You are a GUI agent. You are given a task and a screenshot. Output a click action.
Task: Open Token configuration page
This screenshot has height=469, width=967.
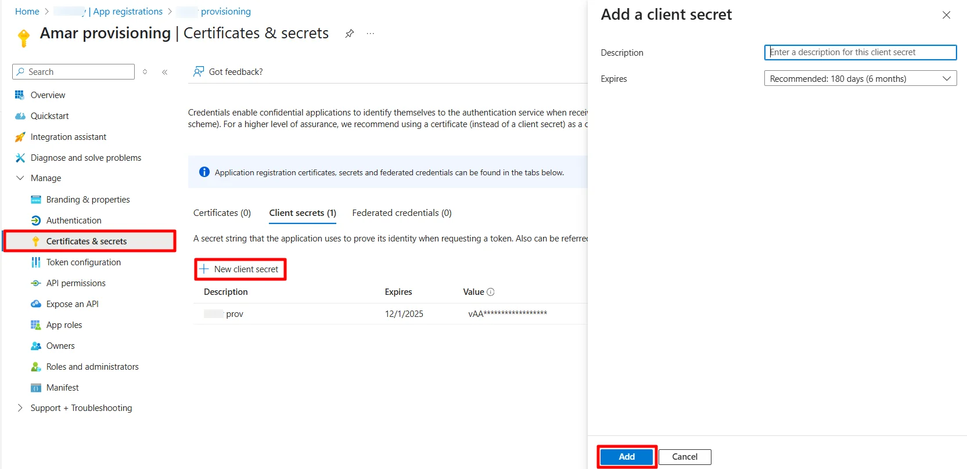(x=84, y=262)
